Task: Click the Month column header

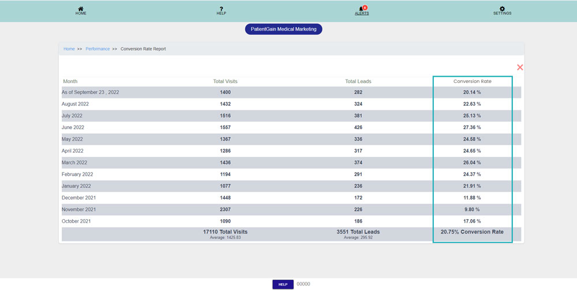Action: [x=70, y=81]
